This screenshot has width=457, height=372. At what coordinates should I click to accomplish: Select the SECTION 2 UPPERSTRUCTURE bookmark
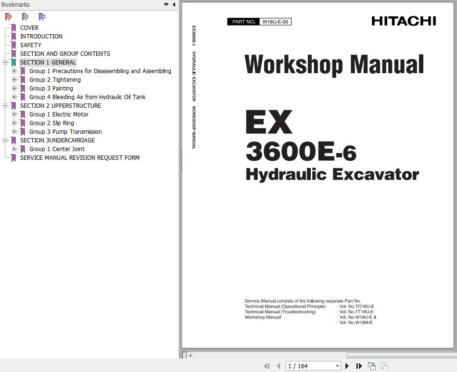tap(61, 106)
